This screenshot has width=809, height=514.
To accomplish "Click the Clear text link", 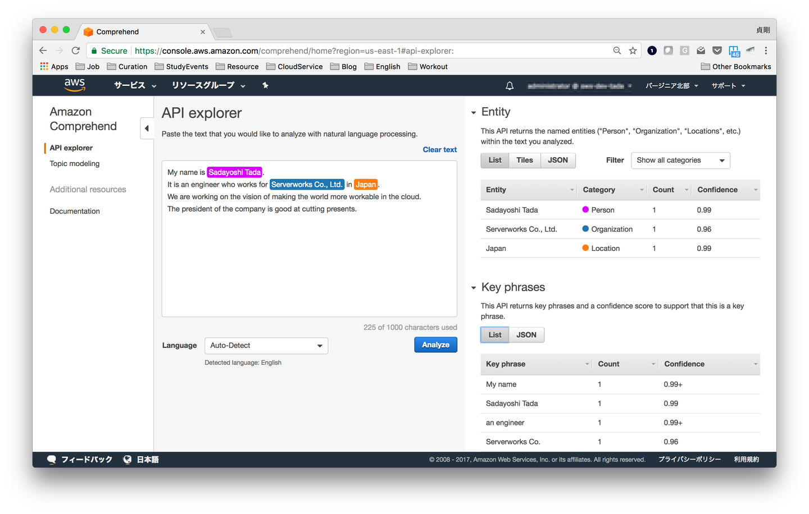I will (x=440, y=150).
